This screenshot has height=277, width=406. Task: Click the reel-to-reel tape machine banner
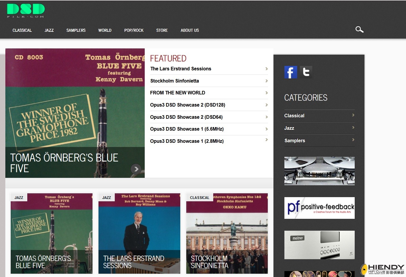pyautogui.click(x=319, y=171)
